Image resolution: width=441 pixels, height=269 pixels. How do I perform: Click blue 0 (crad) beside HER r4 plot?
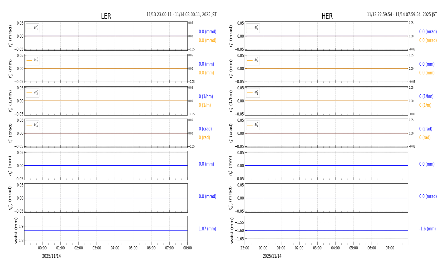(x=426, y=129)
